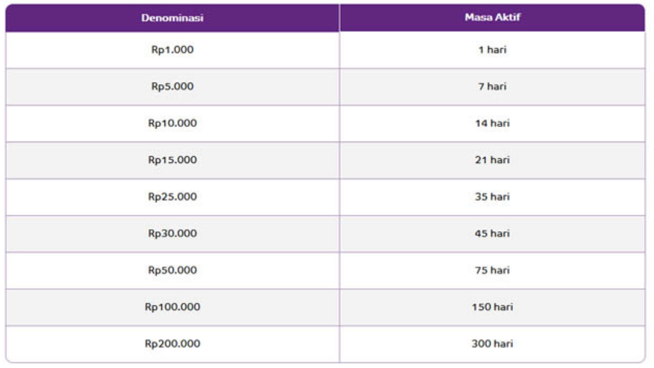Click the Denominasi column header

click(172, 17)
